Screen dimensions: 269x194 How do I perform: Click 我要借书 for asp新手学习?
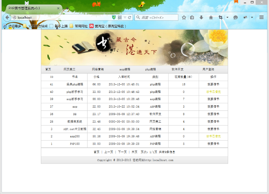tap(213, 99)
